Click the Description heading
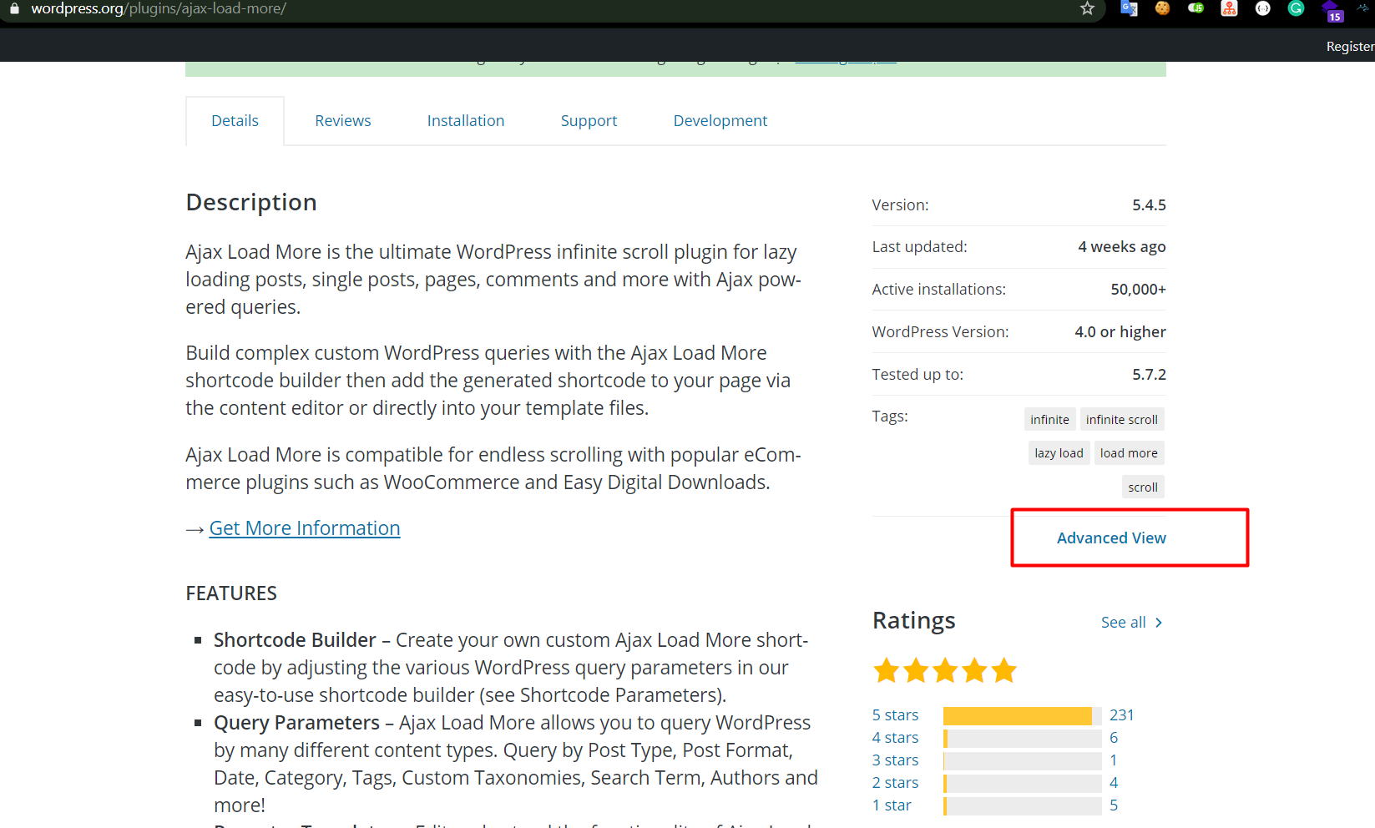 (251, 203)
